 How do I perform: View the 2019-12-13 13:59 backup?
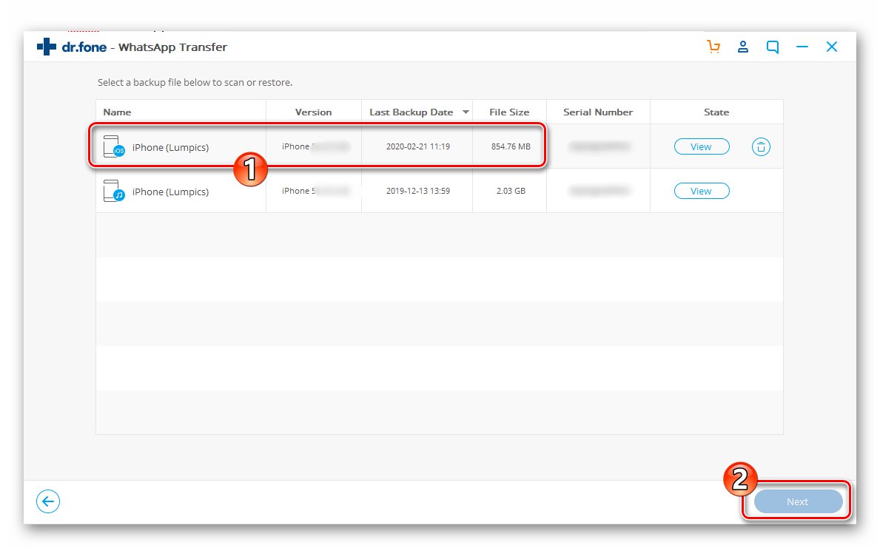click(x=702, y=191)
